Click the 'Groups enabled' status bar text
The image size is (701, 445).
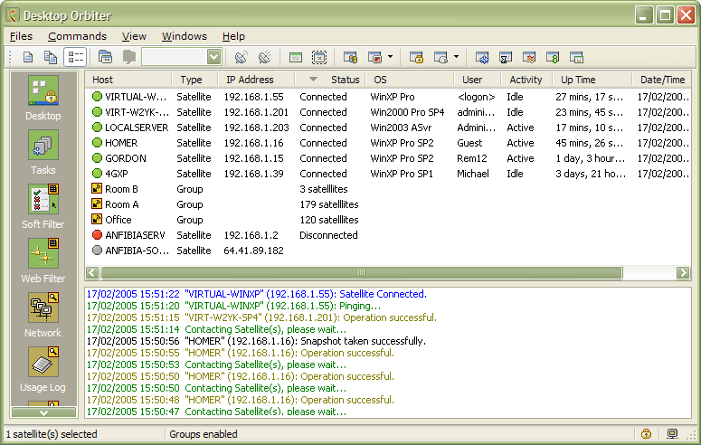pyautogui.click(x=204, y=434)
